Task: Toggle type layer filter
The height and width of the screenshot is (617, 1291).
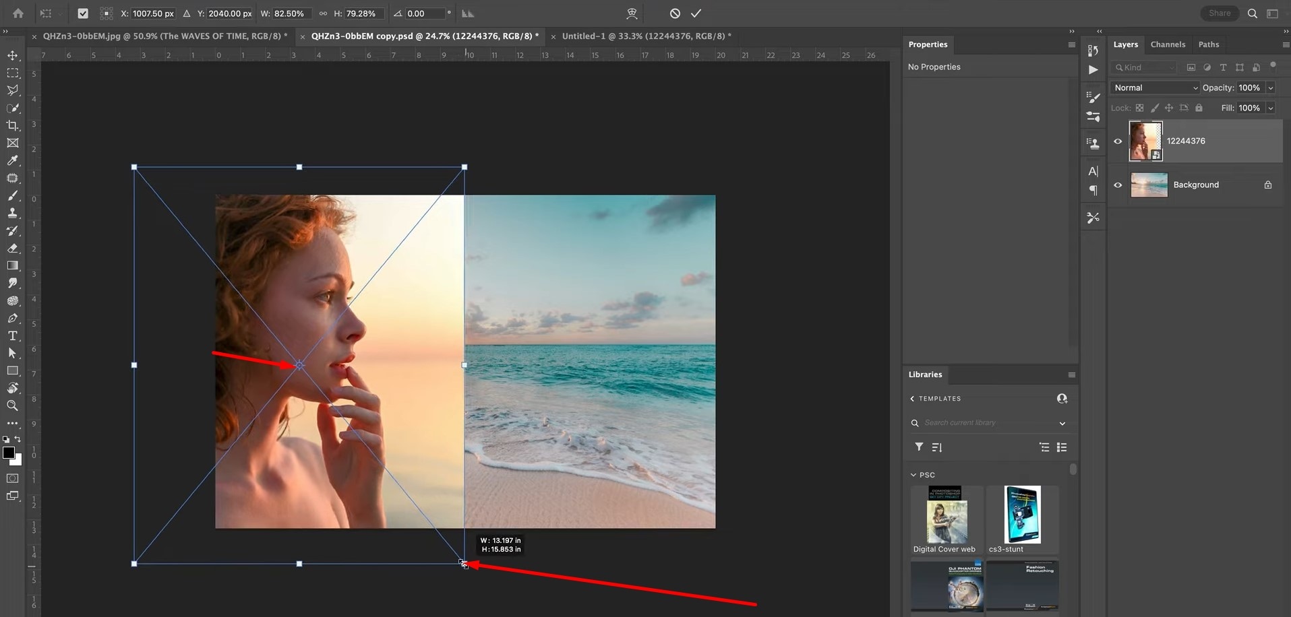Action: (x=1224, y=67)
